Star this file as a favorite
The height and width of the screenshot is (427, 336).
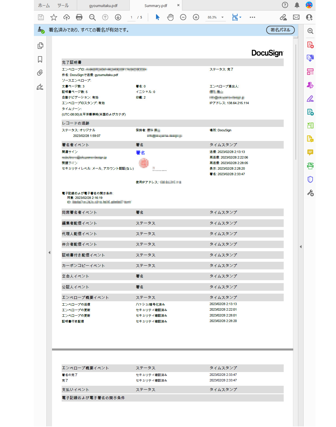click(54, 17)
